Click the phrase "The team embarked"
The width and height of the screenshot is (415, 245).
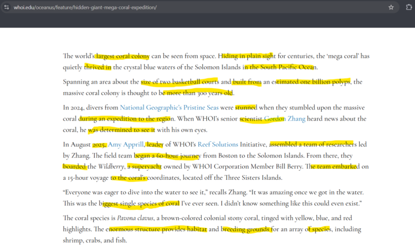point(333,167)
